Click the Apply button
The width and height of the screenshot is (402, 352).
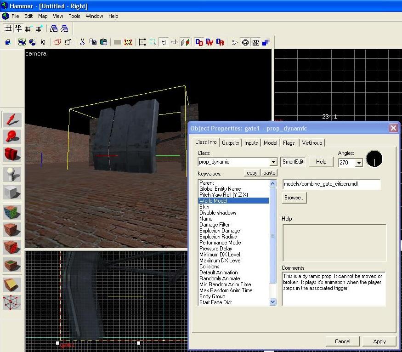click(379, 341)
